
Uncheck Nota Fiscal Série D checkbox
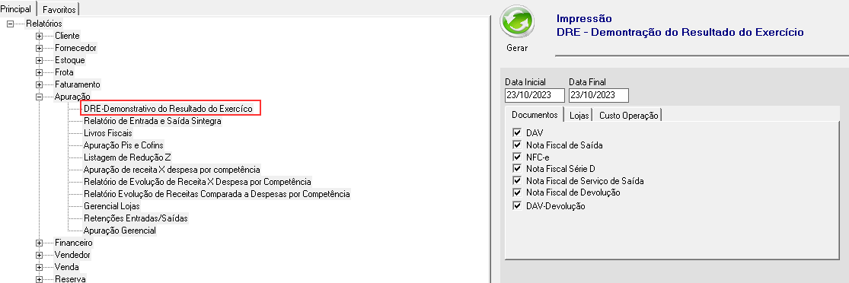click(516, 169)
